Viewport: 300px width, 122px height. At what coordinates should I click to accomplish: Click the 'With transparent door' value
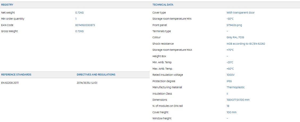point(240,13)
